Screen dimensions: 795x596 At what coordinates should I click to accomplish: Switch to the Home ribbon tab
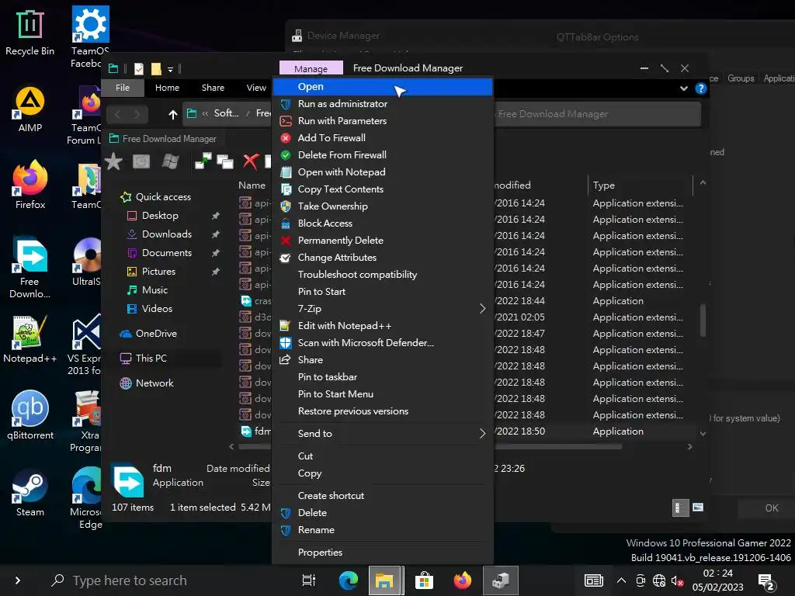168,88
